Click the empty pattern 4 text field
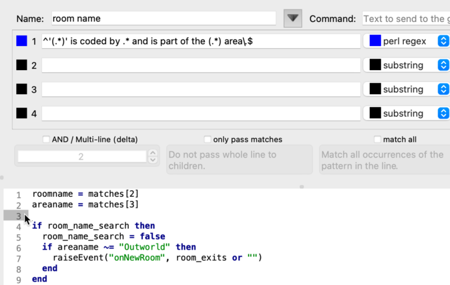 pyautogui.click(x=200, y=114)
